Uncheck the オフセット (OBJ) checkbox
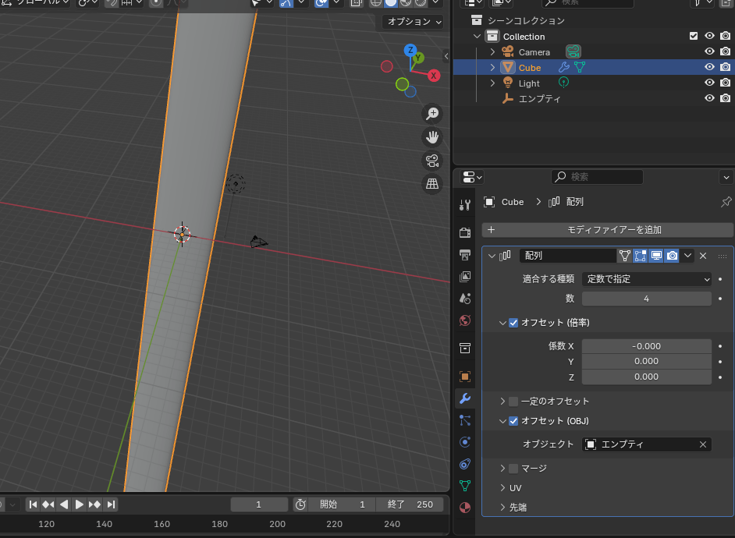The width and height of the screenshot is (735, 538). pyautogui.click(x=513, y=421)
